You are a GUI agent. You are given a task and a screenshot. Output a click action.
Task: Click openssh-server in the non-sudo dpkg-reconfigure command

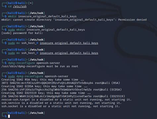48,63
